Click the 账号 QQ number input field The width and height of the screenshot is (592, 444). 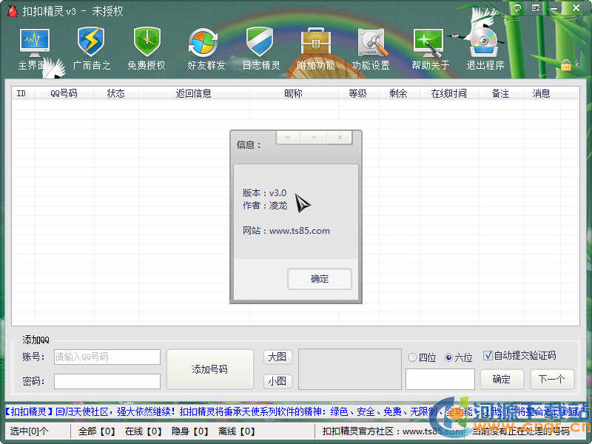(107, 357)
